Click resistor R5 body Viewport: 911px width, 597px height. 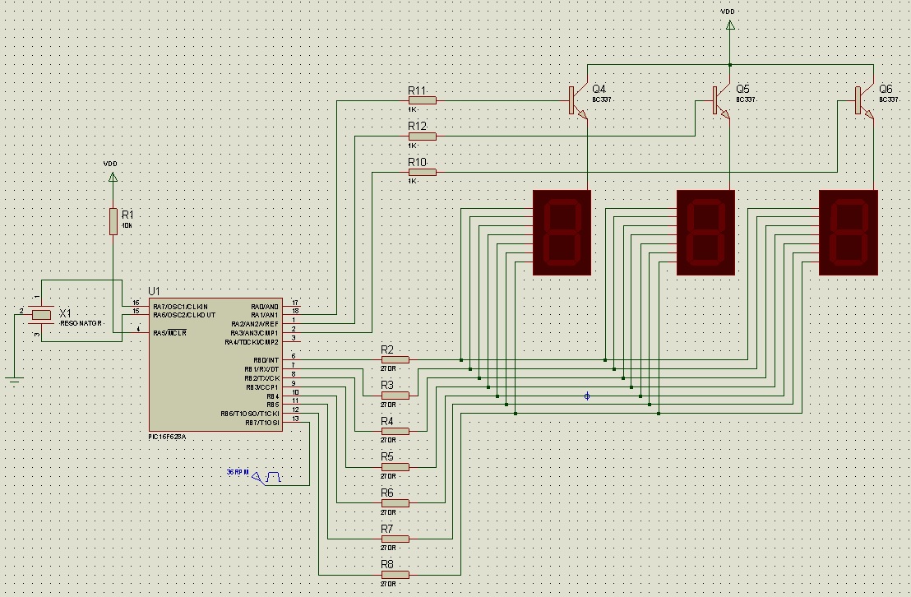[x=395, y=467]
